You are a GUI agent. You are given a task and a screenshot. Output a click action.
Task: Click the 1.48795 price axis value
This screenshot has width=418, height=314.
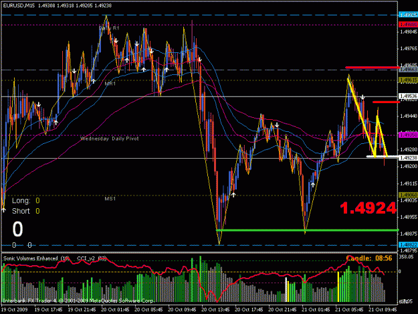coord(409,251)
